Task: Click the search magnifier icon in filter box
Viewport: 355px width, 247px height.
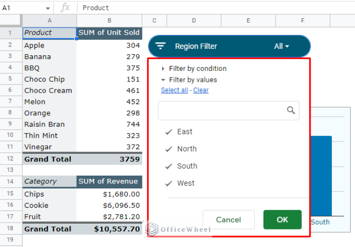Action: (x=291, y=110)
